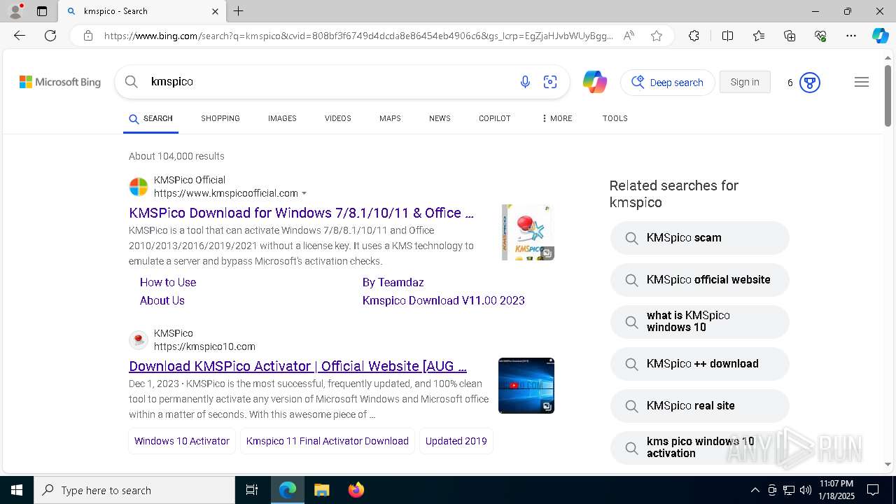
Task: Click the KMSPico Official site favicon
Action: 139,187
